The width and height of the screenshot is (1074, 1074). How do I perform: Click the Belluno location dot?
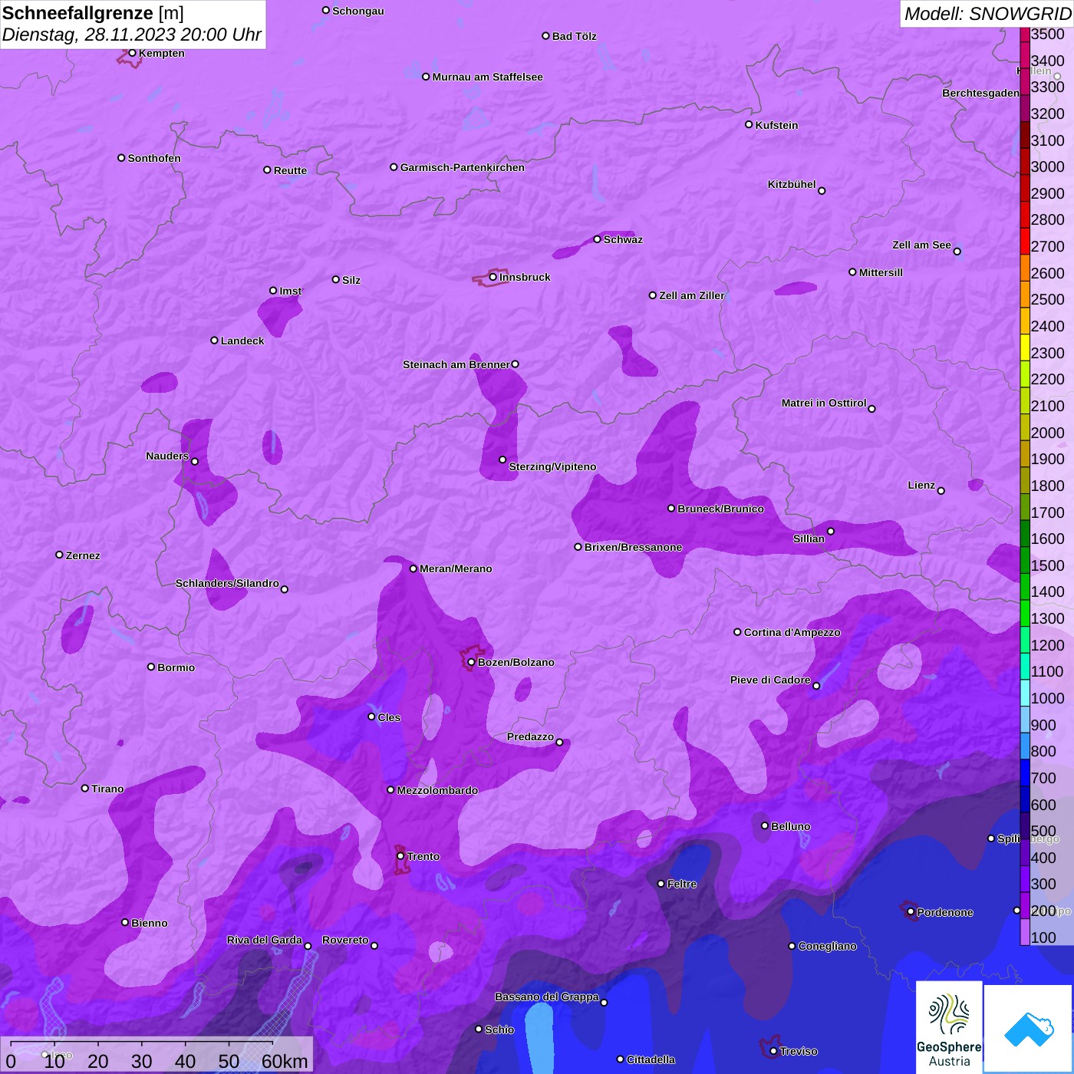click(765, 825)
